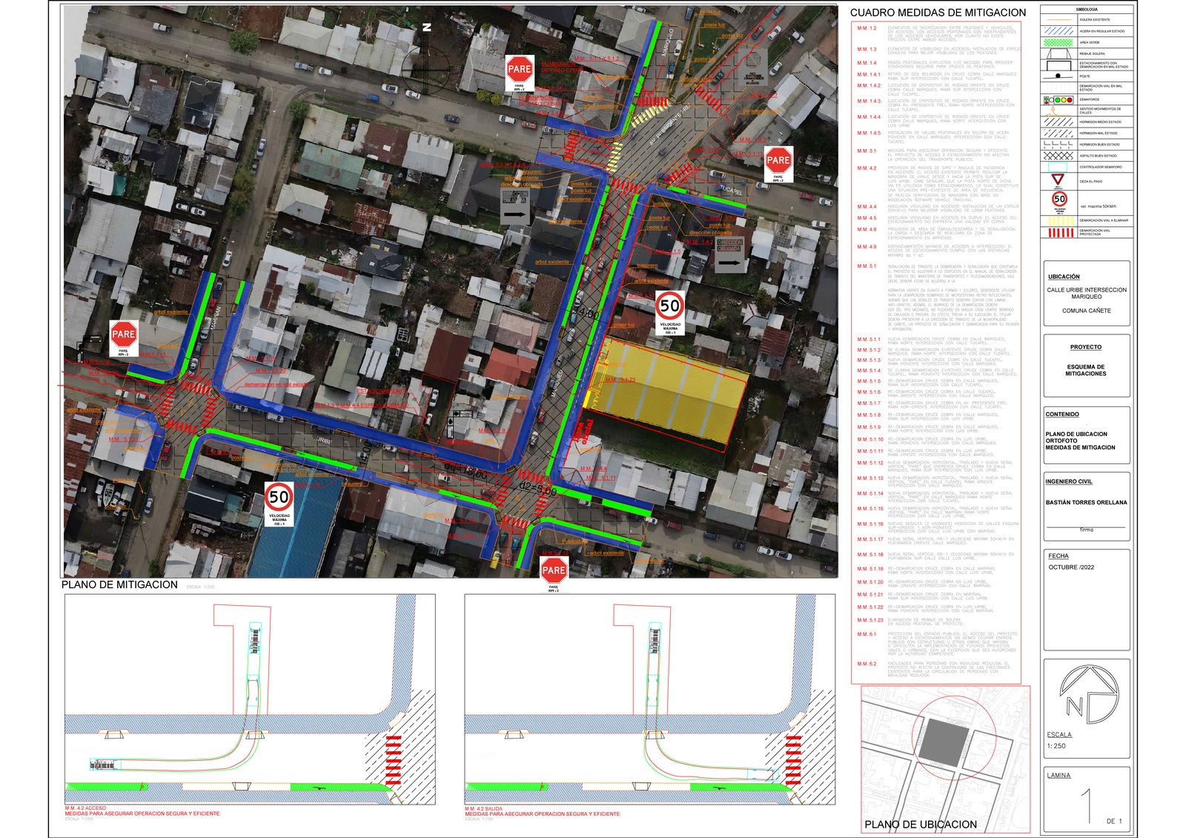Click the M.M. 6.2 entry code

point(867,664)
